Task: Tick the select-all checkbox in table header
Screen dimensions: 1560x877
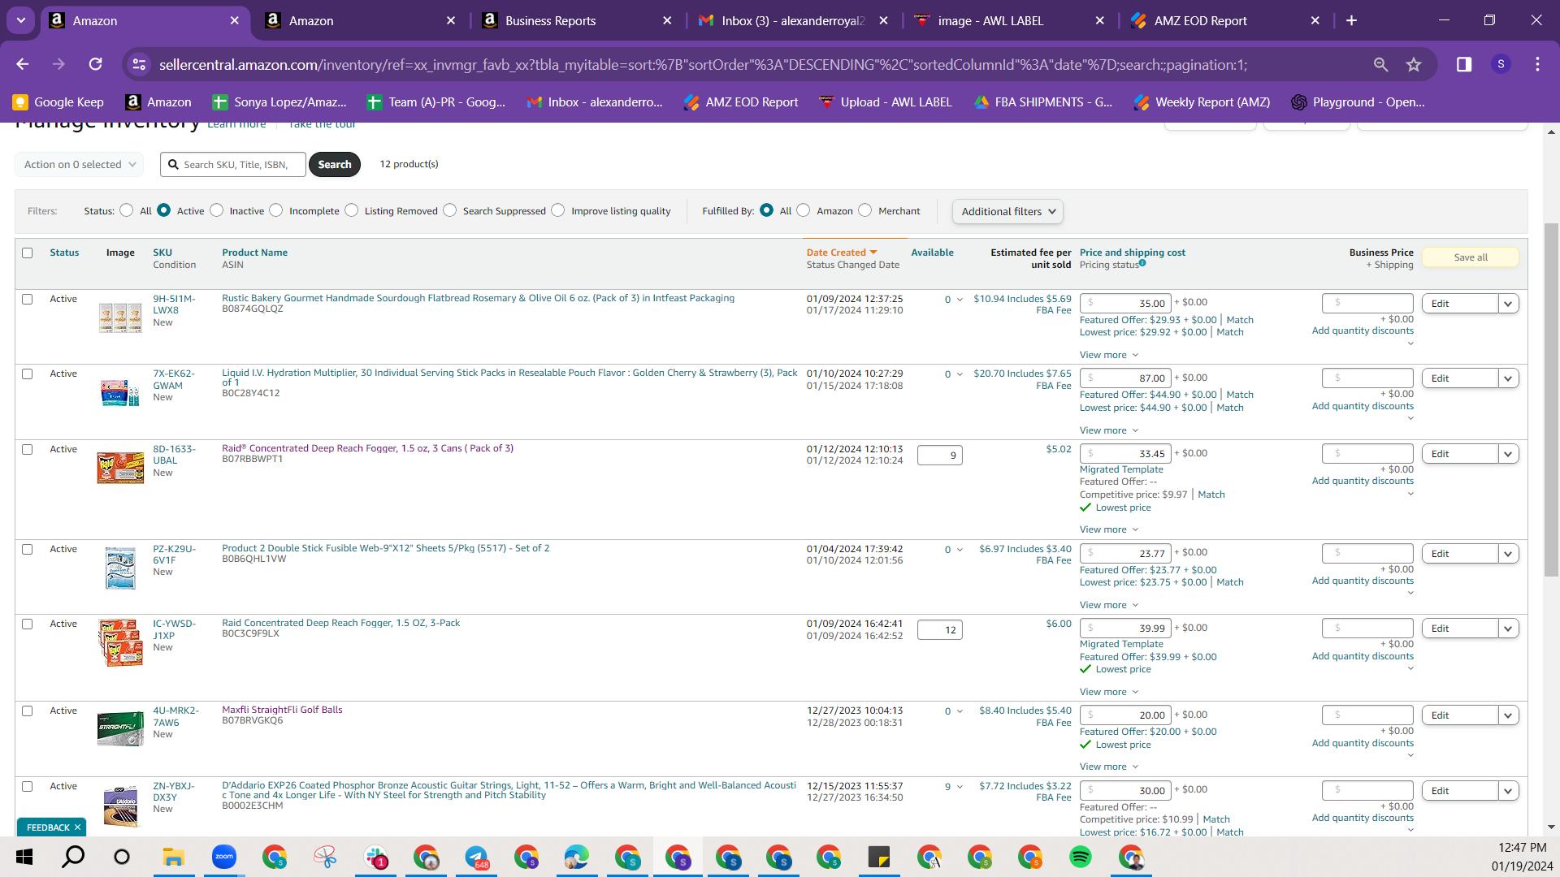Action: coord(28,253)
